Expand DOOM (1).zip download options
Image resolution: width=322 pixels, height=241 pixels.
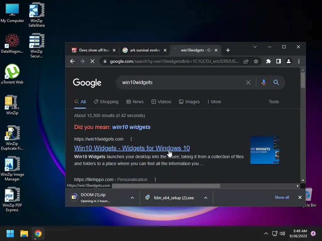click(132, 198)
